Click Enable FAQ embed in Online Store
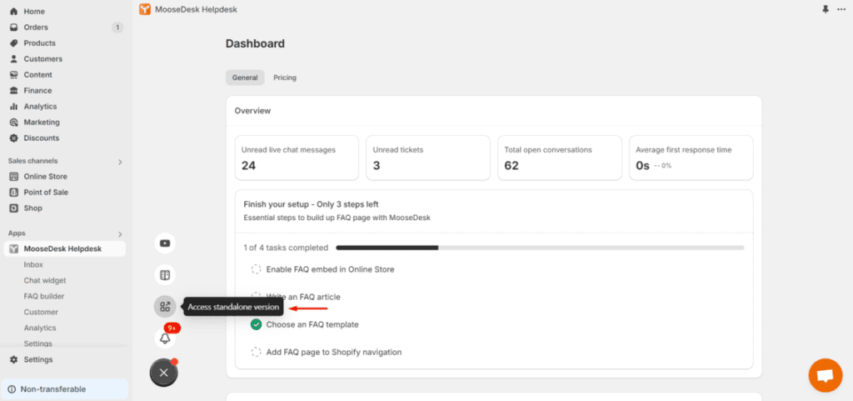The image size is (853, 401). (330, 269)
